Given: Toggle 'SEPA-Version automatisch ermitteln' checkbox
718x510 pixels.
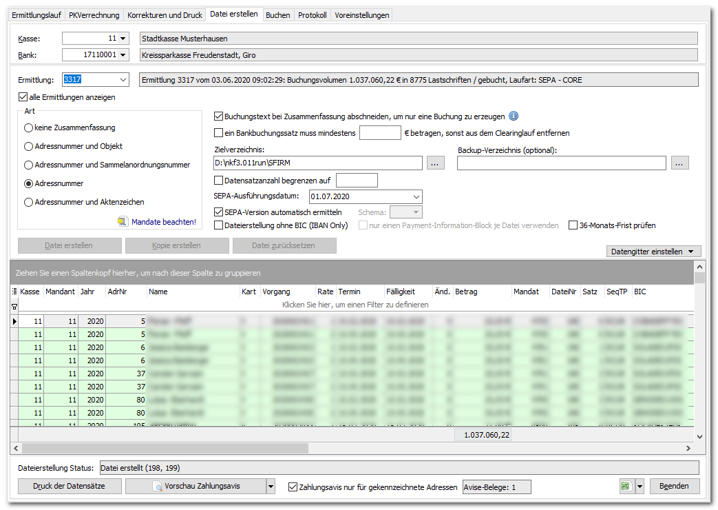Looking at the screenshot, I should (x=218, y=212).
